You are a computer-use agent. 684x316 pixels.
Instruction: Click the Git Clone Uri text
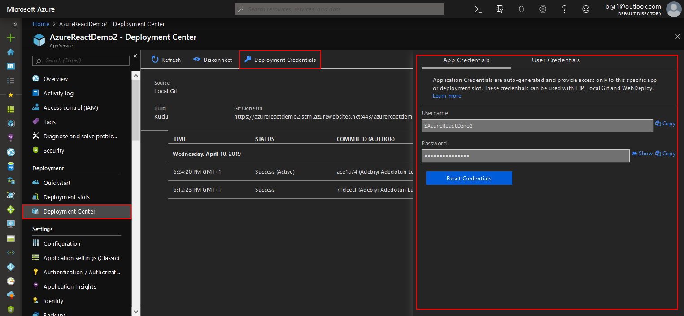pyautogui.click(x=323, y=116)
